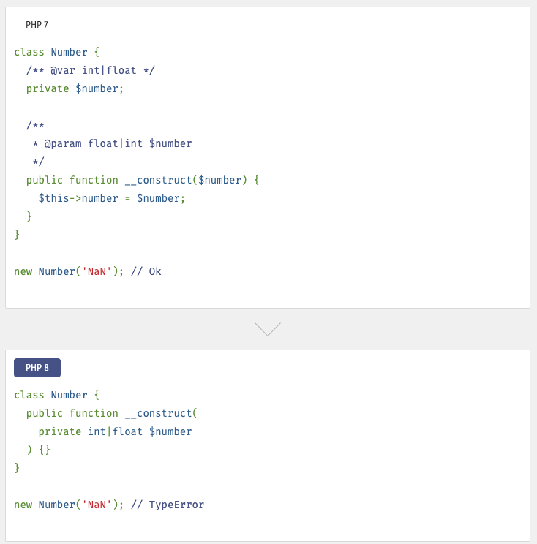Click the 'NaN' string in the PHP 8 panel

(x=97, y=505)
